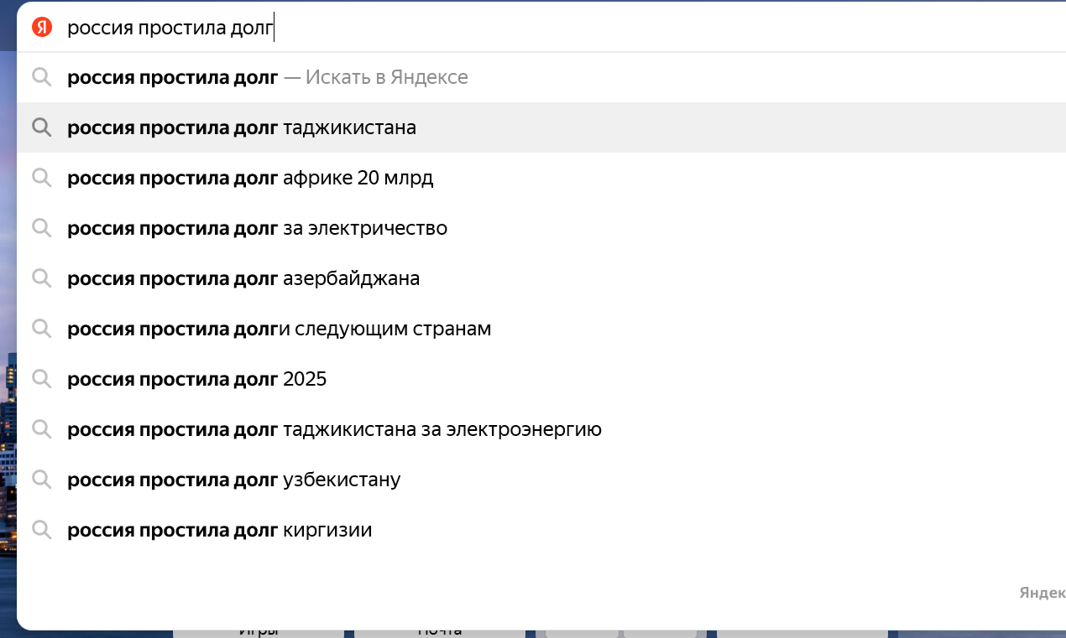Click the magnifier icon beside 'долги следующим странам'

42,329
